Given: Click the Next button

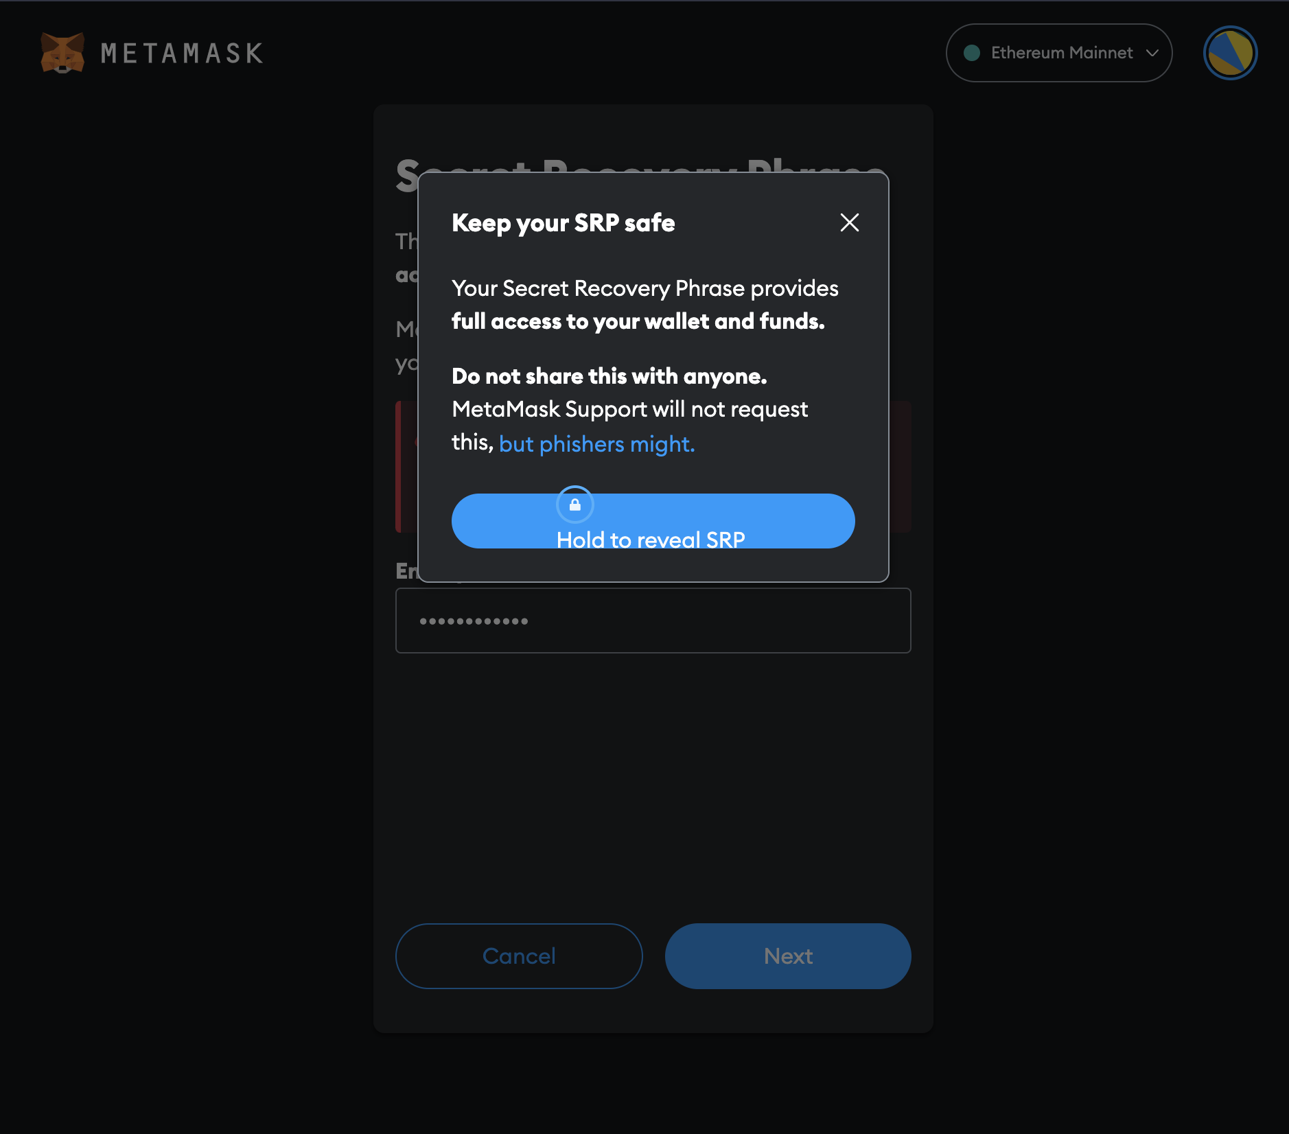Looking at the screenshot, I should [x=787, y=956].
